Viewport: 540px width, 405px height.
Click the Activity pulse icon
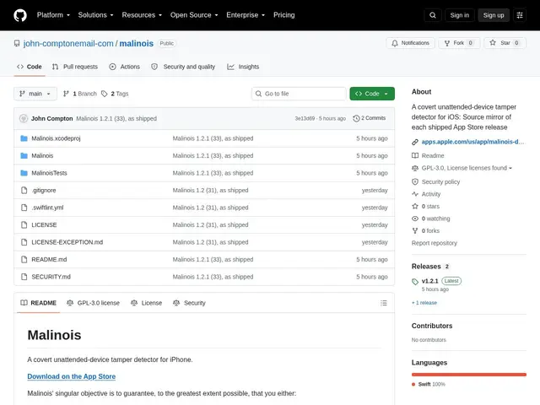[415, 194]
